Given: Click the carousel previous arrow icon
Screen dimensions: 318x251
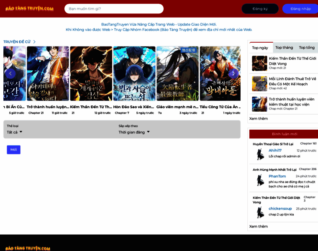Looking at the screenshot, I should click(10, 74).
